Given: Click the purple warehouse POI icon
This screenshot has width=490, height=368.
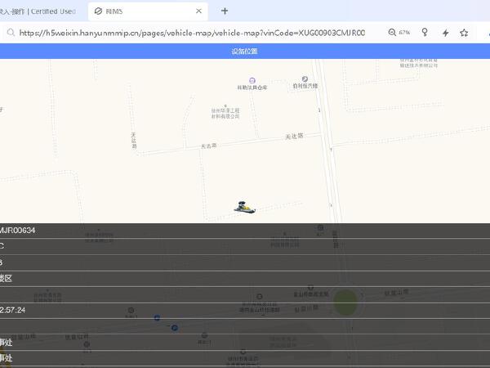Looking at the screenshot, I should 252,81.
